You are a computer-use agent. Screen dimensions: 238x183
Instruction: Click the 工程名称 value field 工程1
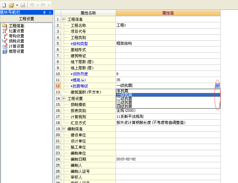pos(168,25)
